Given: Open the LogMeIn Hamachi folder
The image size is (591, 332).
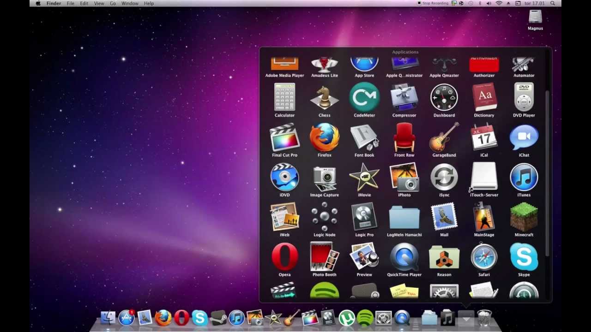Looking at the screenshot, I should pos(404,217).
